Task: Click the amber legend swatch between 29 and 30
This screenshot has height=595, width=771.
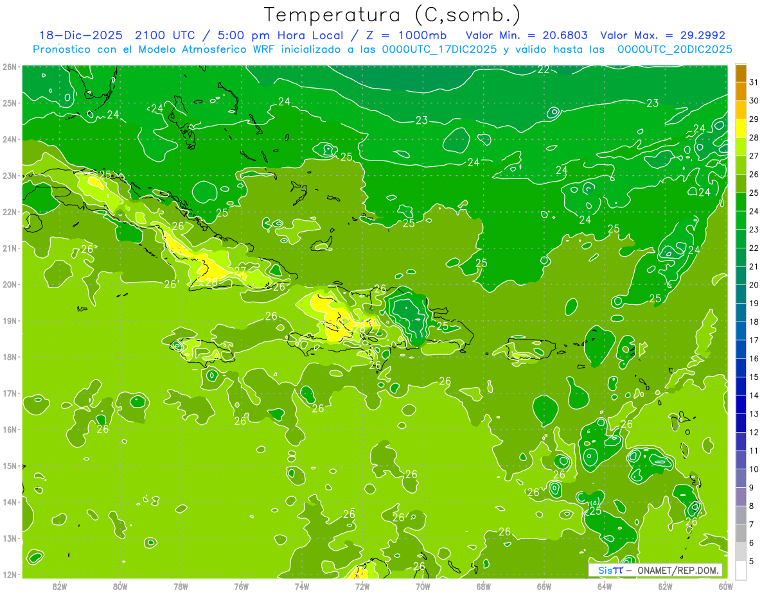Action: [741, 110]
